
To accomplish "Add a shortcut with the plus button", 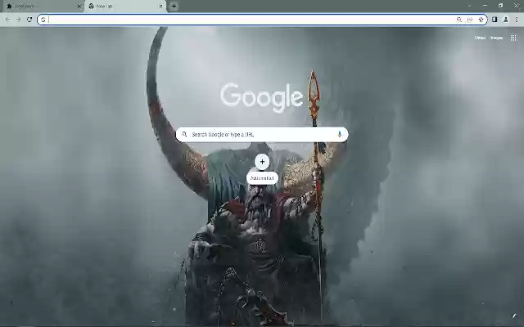I will (x=262, y=162).
